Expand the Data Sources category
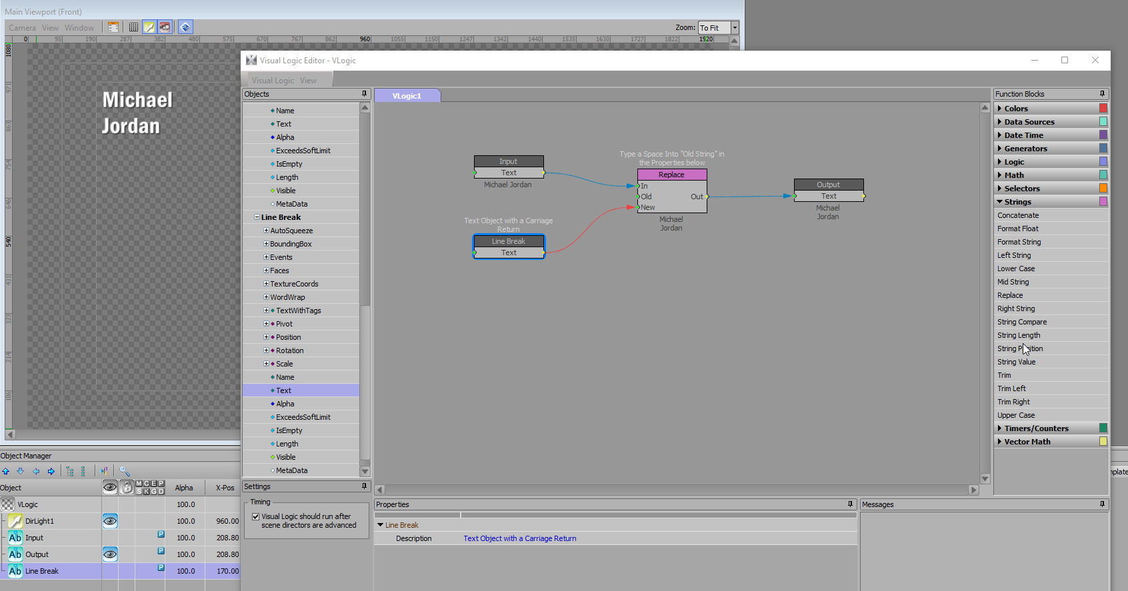This screenshot has height=591, width=1128. 999,122
